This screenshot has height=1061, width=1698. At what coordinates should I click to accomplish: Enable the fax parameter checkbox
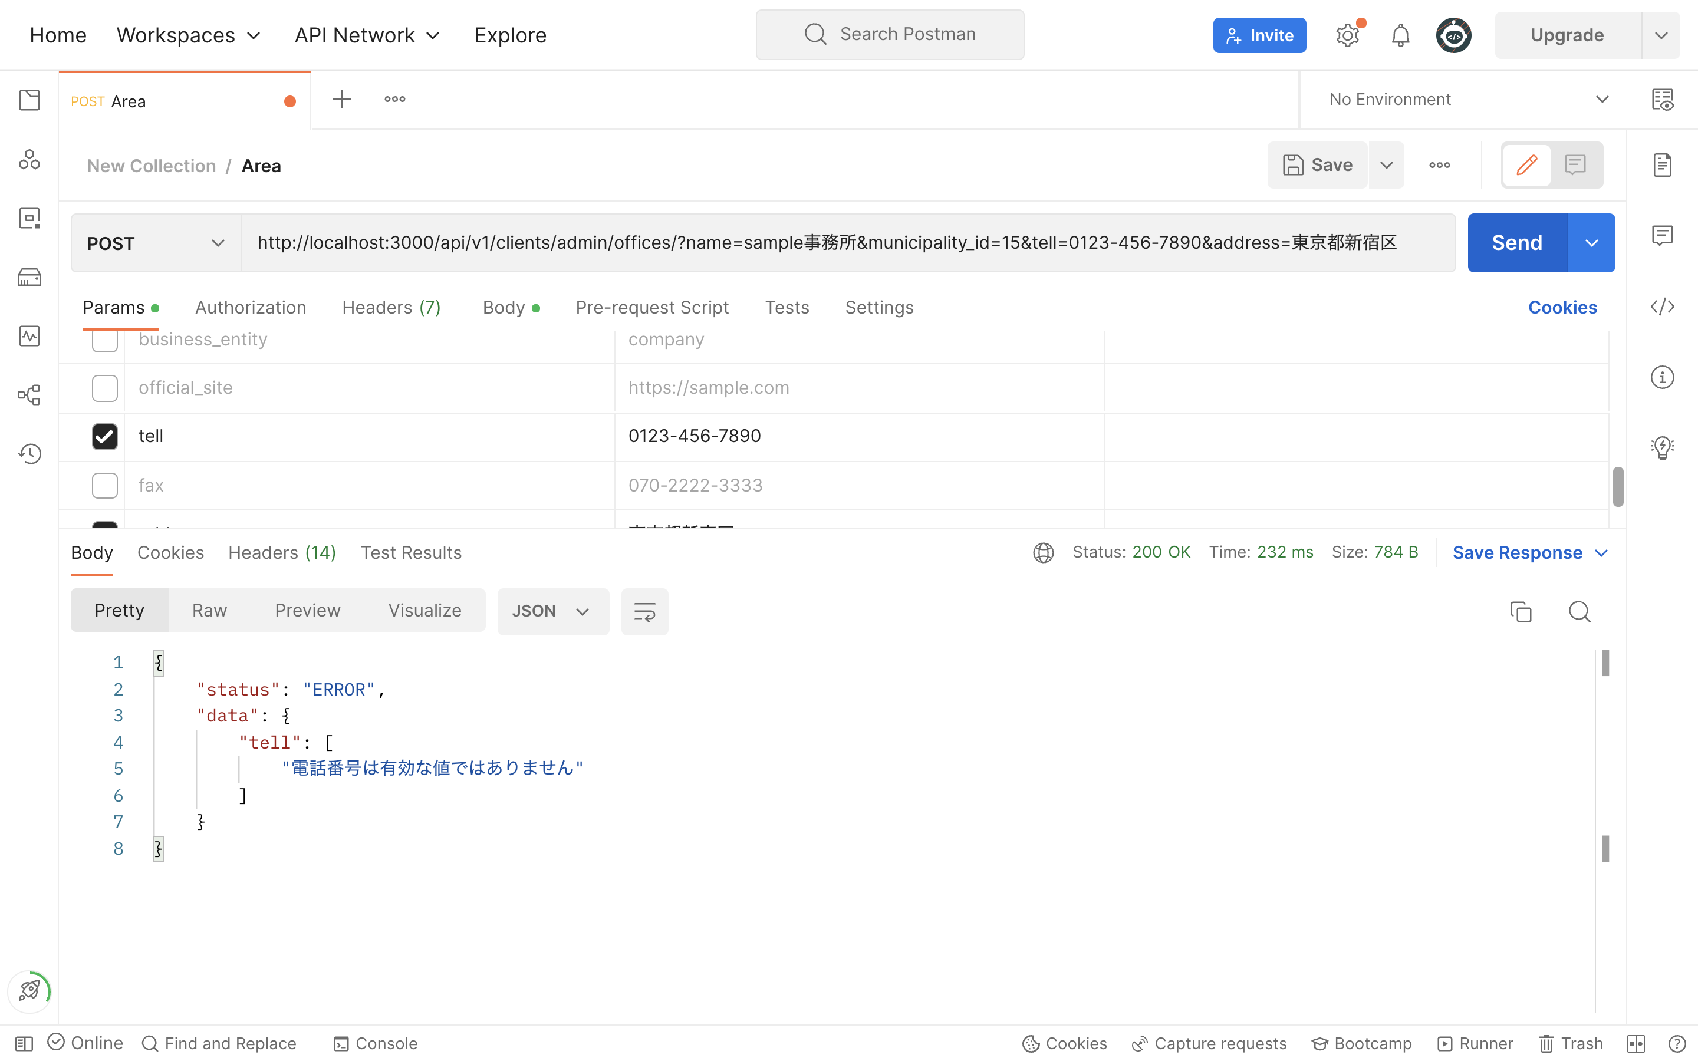(x=104, y=485)
